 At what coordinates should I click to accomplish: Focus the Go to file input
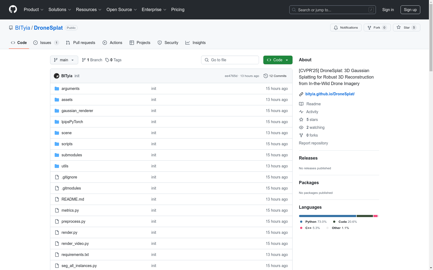point(230,60)
